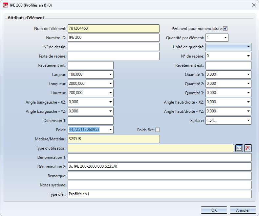Click the application icon in title bar
259x216 pixels.
point(5,5)
